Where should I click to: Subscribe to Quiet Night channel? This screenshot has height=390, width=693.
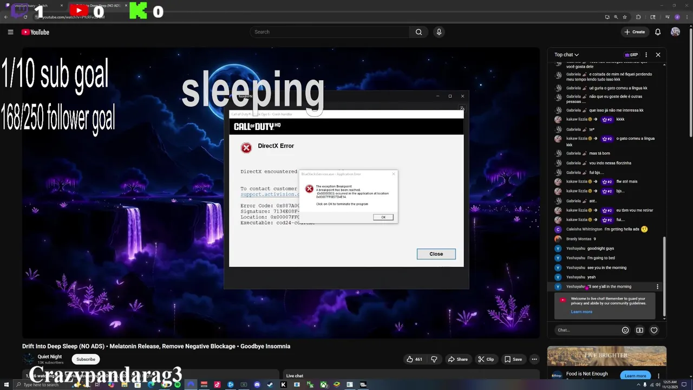[x=86, y=359]
